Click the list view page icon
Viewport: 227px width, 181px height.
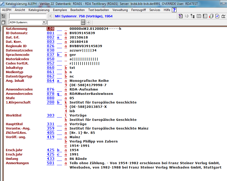click(x=205, y=16)
